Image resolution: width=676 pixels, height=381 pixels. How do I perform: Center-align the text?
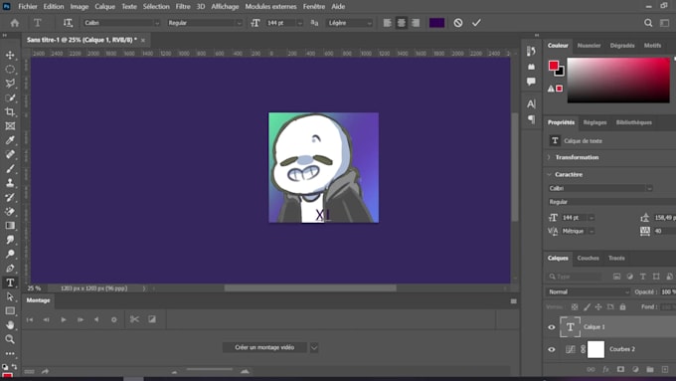(x=402, y=23)
